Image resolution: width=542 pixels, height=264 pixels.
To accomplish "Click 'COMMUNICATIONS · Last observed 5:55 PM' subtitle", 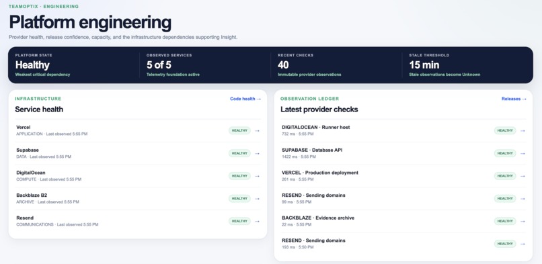I will pos(57,224).
